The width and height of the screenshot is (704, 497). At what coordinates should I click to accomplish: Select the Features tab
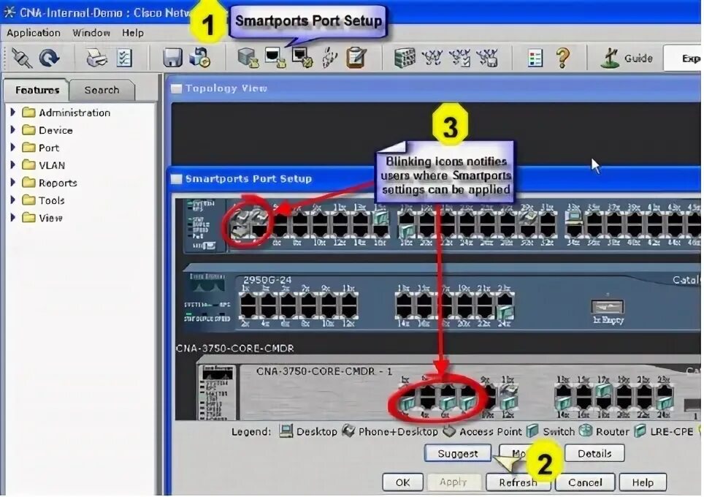tap(37, 90)
